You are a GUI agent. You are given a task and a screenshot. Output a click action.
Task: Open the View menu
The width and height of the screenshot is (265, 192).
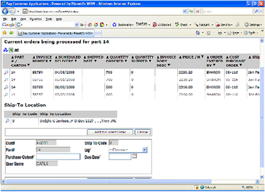pyautogui.click(x=23, y=19)
